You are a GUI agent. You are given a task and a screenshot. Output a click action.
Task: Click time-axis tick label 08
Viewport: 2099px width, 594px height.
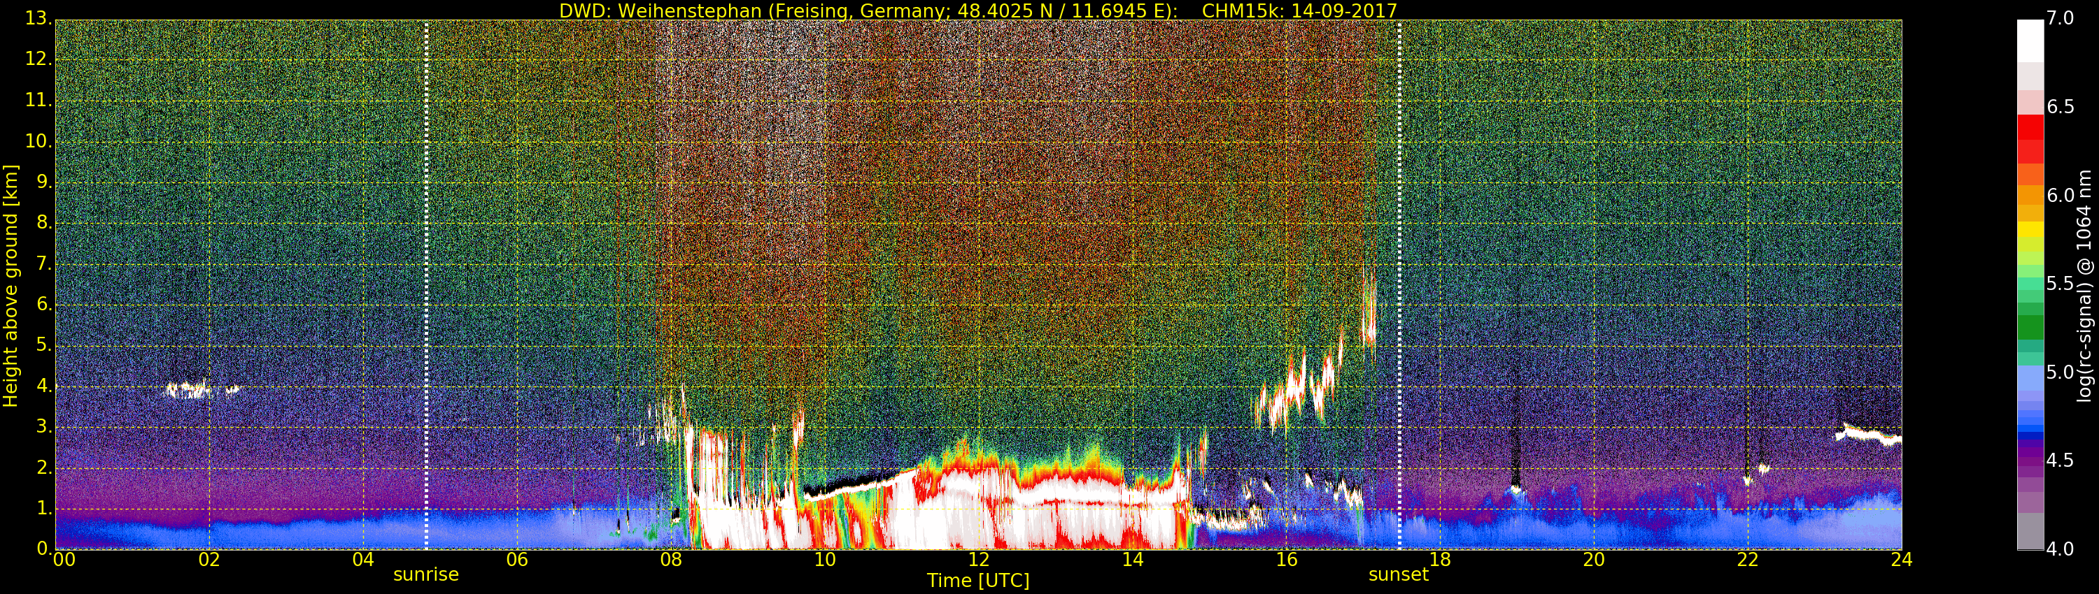tap(670, 560)
